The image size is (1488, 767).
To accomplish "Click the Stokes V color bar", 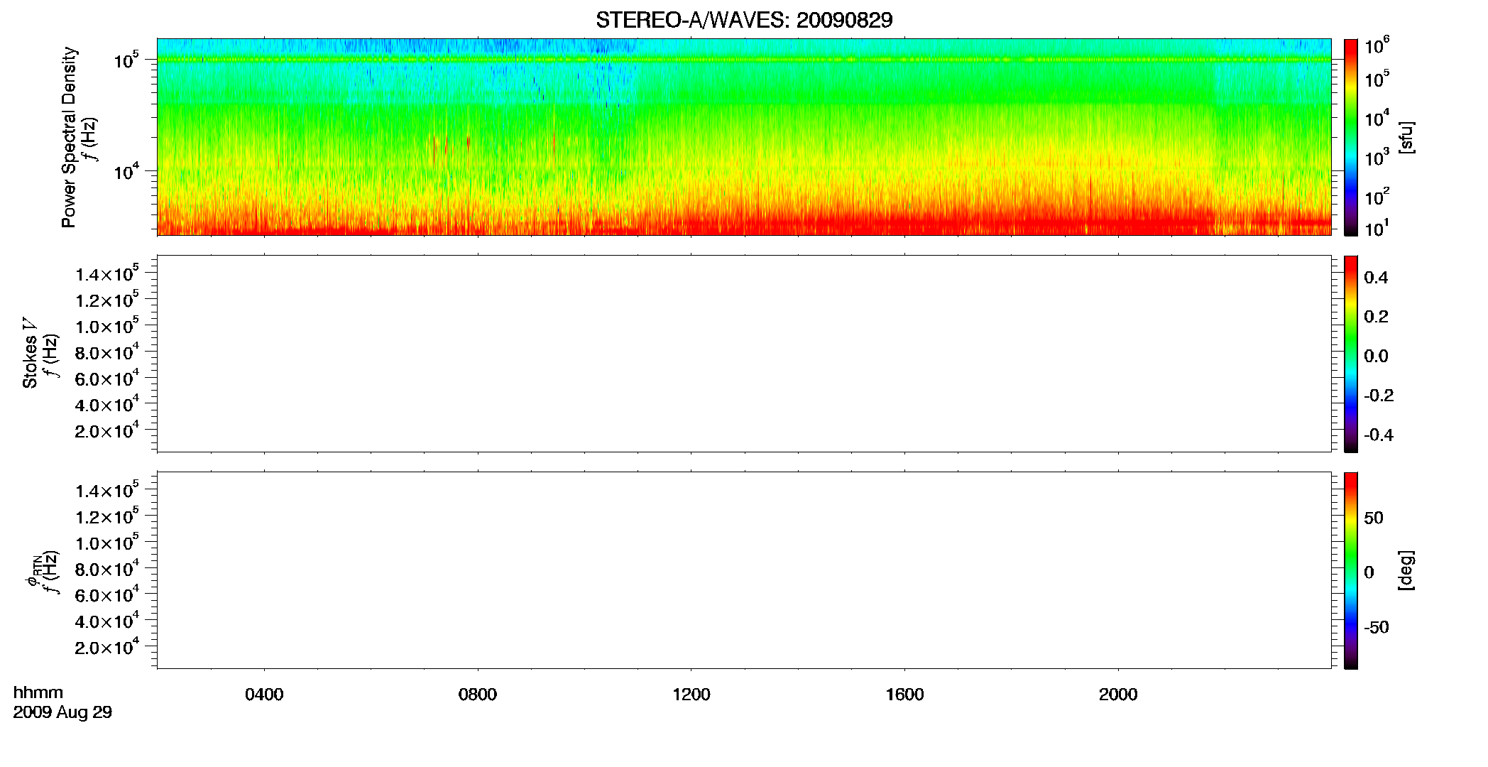I will [x=1351, y=354].
